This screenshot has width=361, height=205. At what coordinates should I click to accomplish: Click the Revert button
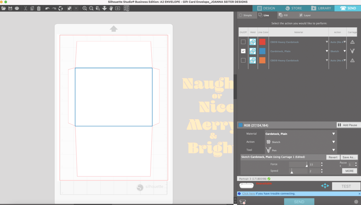(x=333, y=157)
